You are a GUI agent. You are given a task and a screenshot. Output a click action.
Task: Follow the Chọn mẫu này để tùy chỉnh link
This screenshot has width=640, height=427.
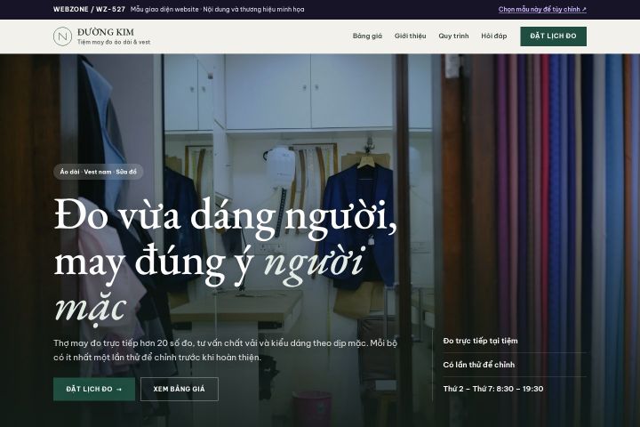[x=542, y=9]
